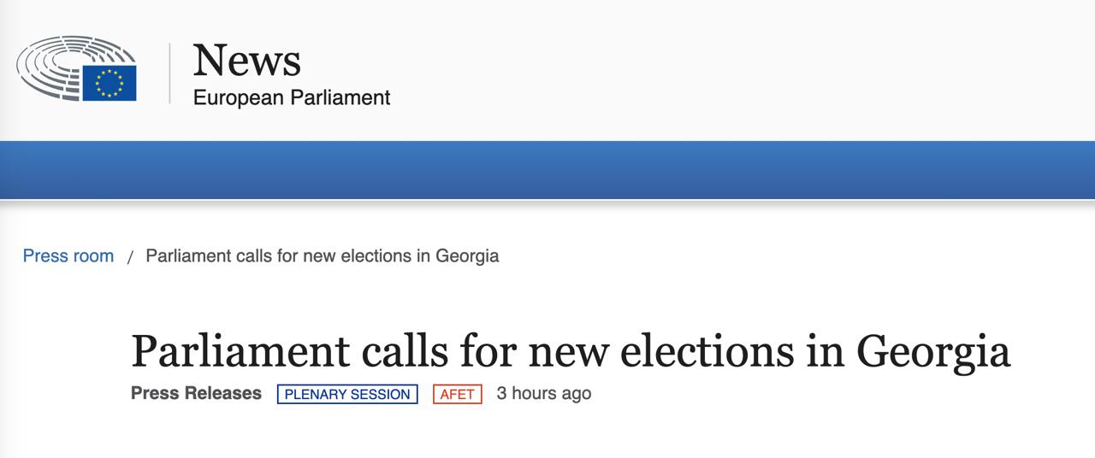
Task: Select the red "AFET" committee tag
Action: (458, 394)
